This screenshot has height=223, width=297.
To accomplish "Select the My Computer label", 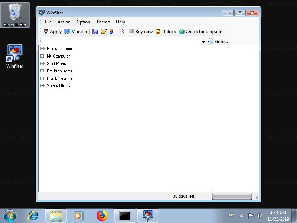I will 58,56.
